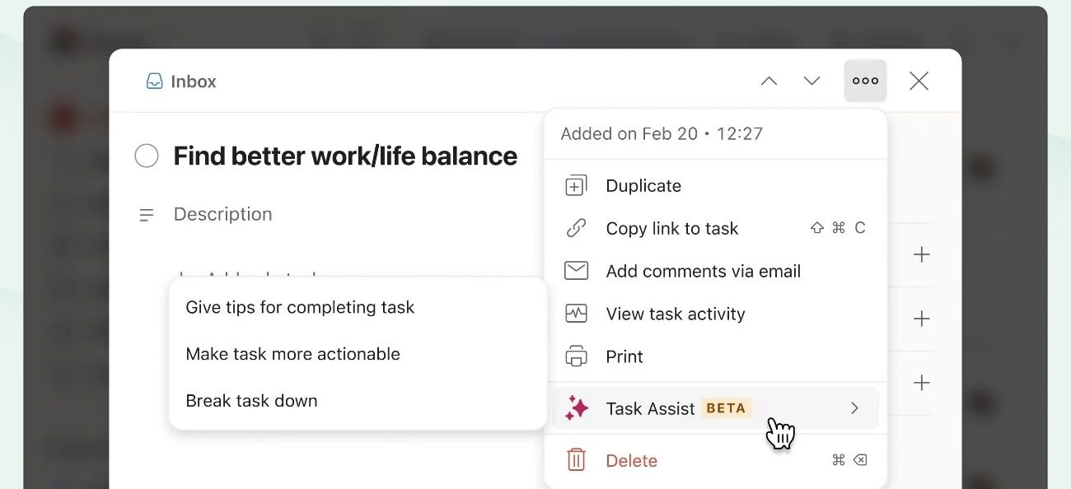Image resolution: width=1071 pixels, height=489 pixels.
Task: Click the Duplicate icon in the menu
Action: 576,186
